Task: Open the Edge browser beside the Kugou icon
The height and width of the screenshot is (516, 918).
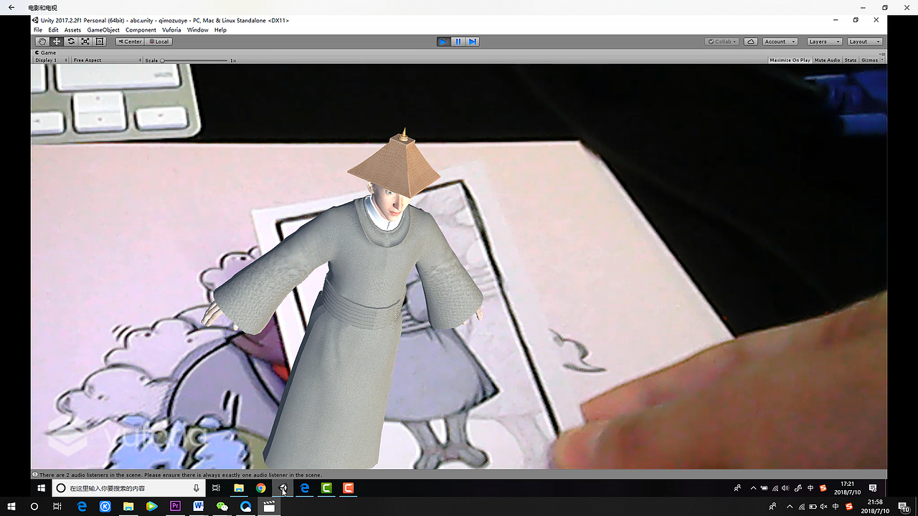Action: [82, 507]
